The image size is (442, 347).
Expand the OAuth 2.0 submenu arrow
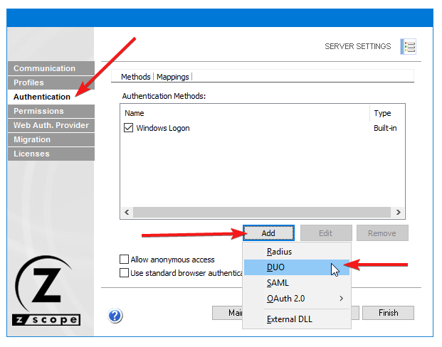click(x=342, y=298)
